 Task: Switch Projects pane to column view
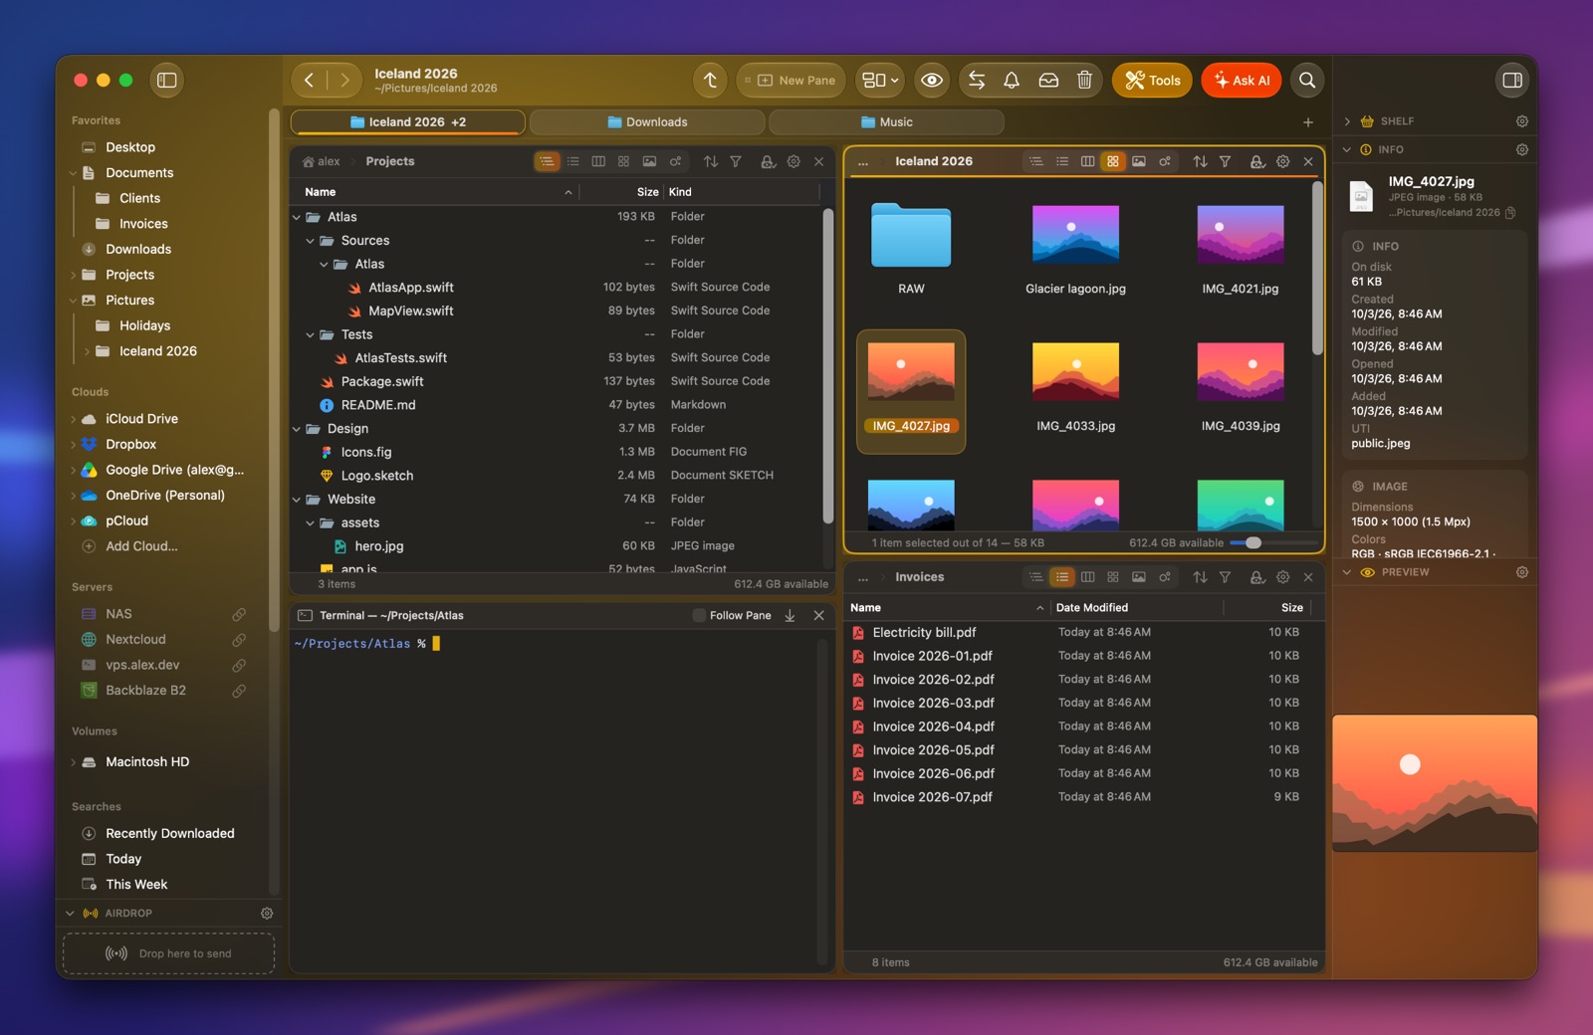tap(598, 161)
